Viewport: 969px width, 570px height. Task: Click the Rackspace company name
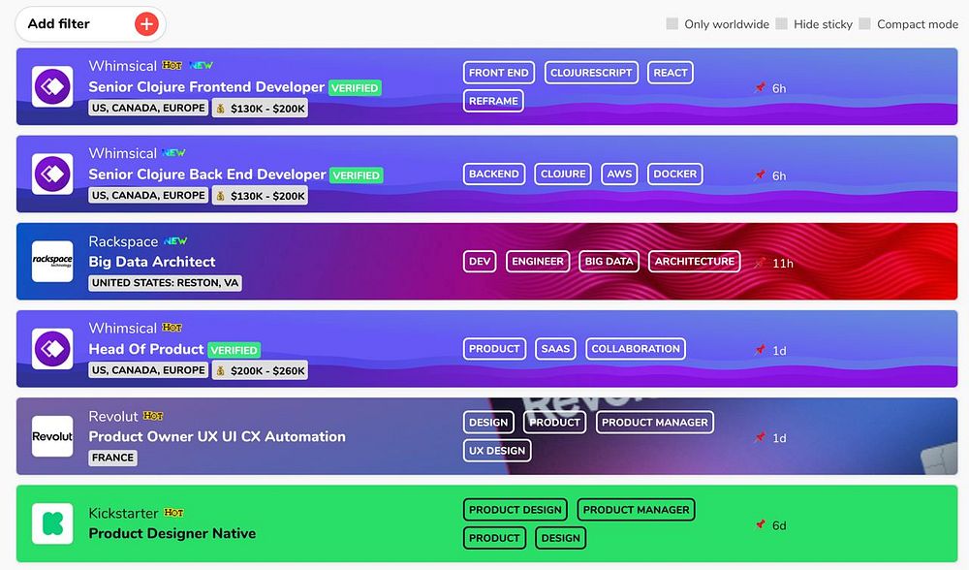pyautogui.click(x=123, y=241)
